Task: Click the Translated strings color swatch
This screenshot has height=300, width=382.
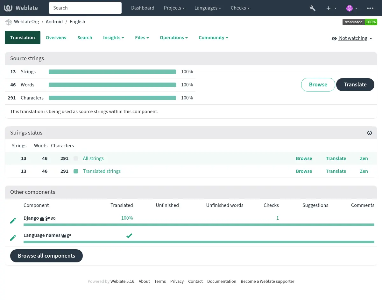Action: pos(76,171)
